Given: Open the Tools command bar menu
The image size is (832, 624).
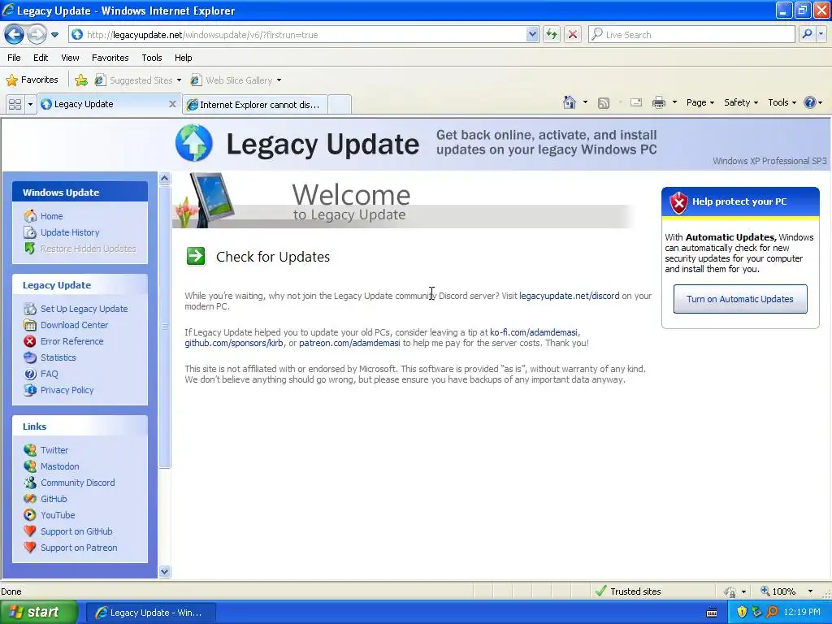Looking at the screenshot, I should pos(782,102).
